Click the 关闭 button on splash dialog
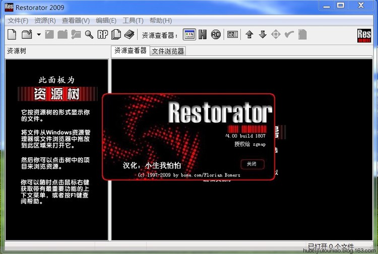This screenshot has height=254, width=378. coord(253,164)
